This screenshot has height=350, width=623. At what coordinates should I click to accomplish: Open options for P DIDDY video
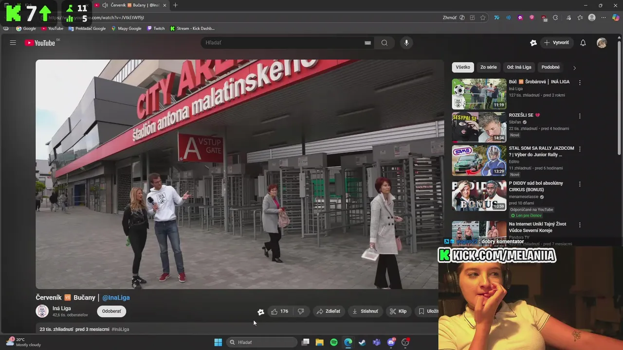[x=580, y=184]
